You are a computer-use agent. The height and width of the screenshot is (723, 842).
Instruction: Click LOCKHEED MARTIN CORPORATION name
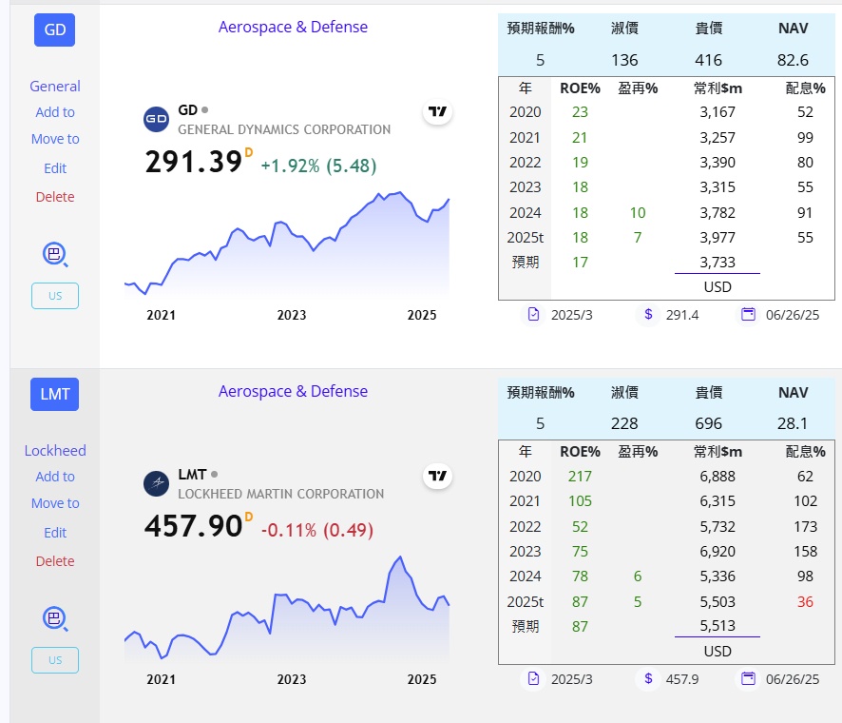click(x=281, y=494)
